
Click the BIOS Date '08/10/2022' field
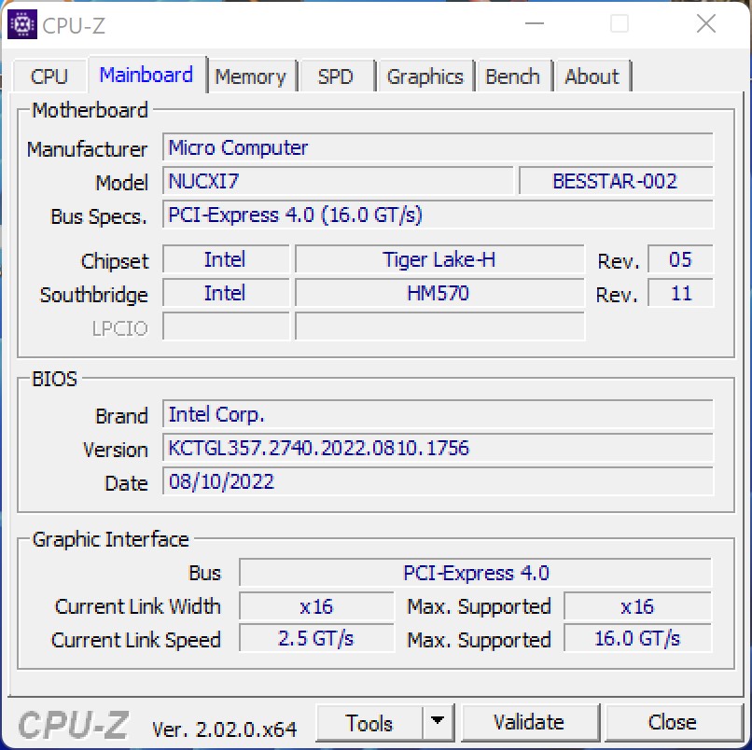tap(438, 481)
